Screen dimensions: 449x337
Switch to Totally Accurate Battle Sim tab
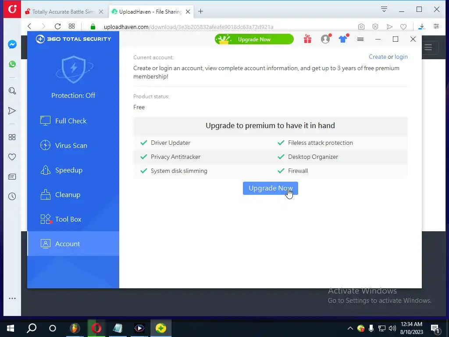click(63, 12)
